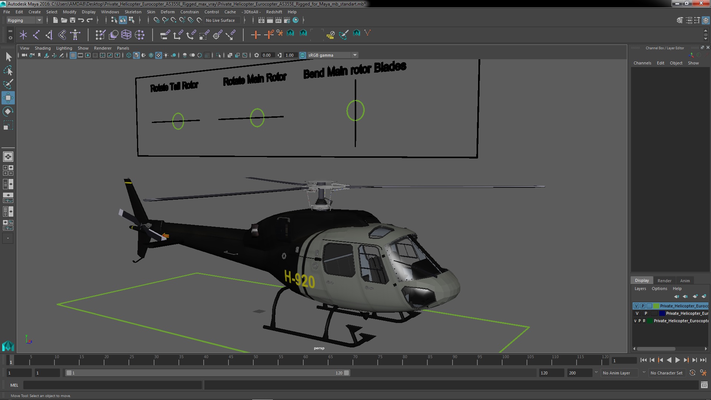711x400 pixels.
Task: Play animation forwards
Action: pyautogui.click(x=677, y=360)
